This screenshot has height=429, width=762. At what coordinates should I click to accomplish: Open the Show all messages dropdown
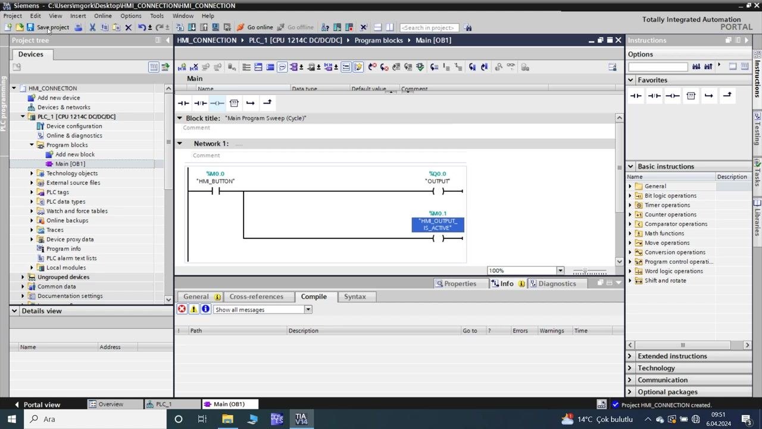click(x=308, y=310)
